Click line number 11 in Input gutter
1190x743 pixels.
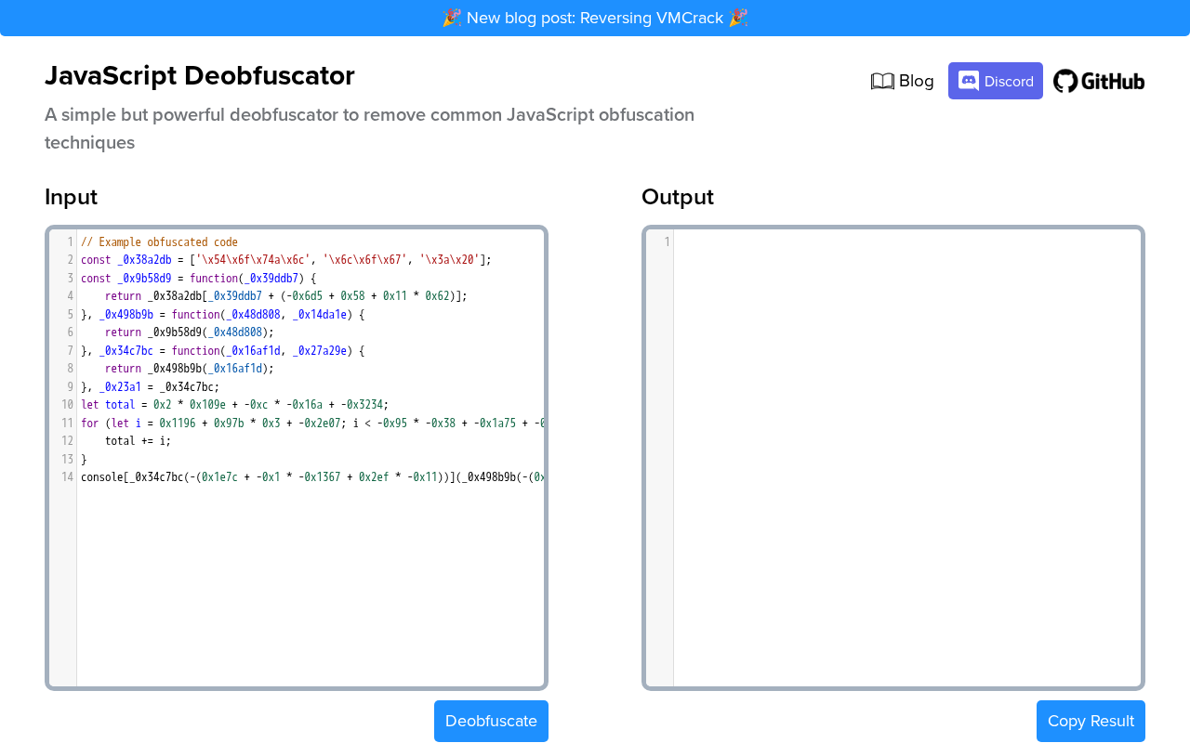coord(67,424)
